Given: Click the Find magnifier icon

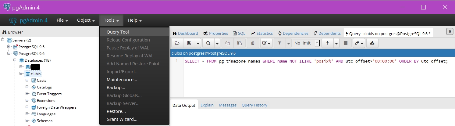Looking at the screenshot, I should click(x=208, y=43).
